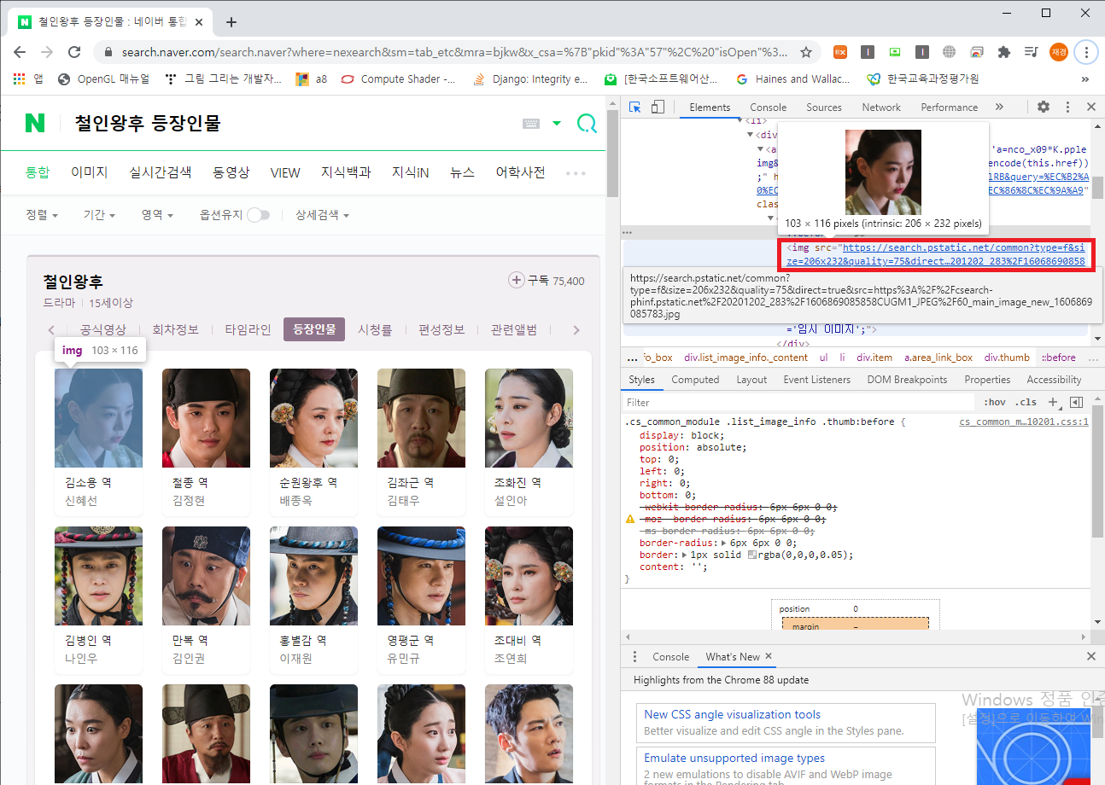The image size is (1105, 785).
Task: Click the user profile avatar in Chrome toolbar
Action: tap(1059, 52)
